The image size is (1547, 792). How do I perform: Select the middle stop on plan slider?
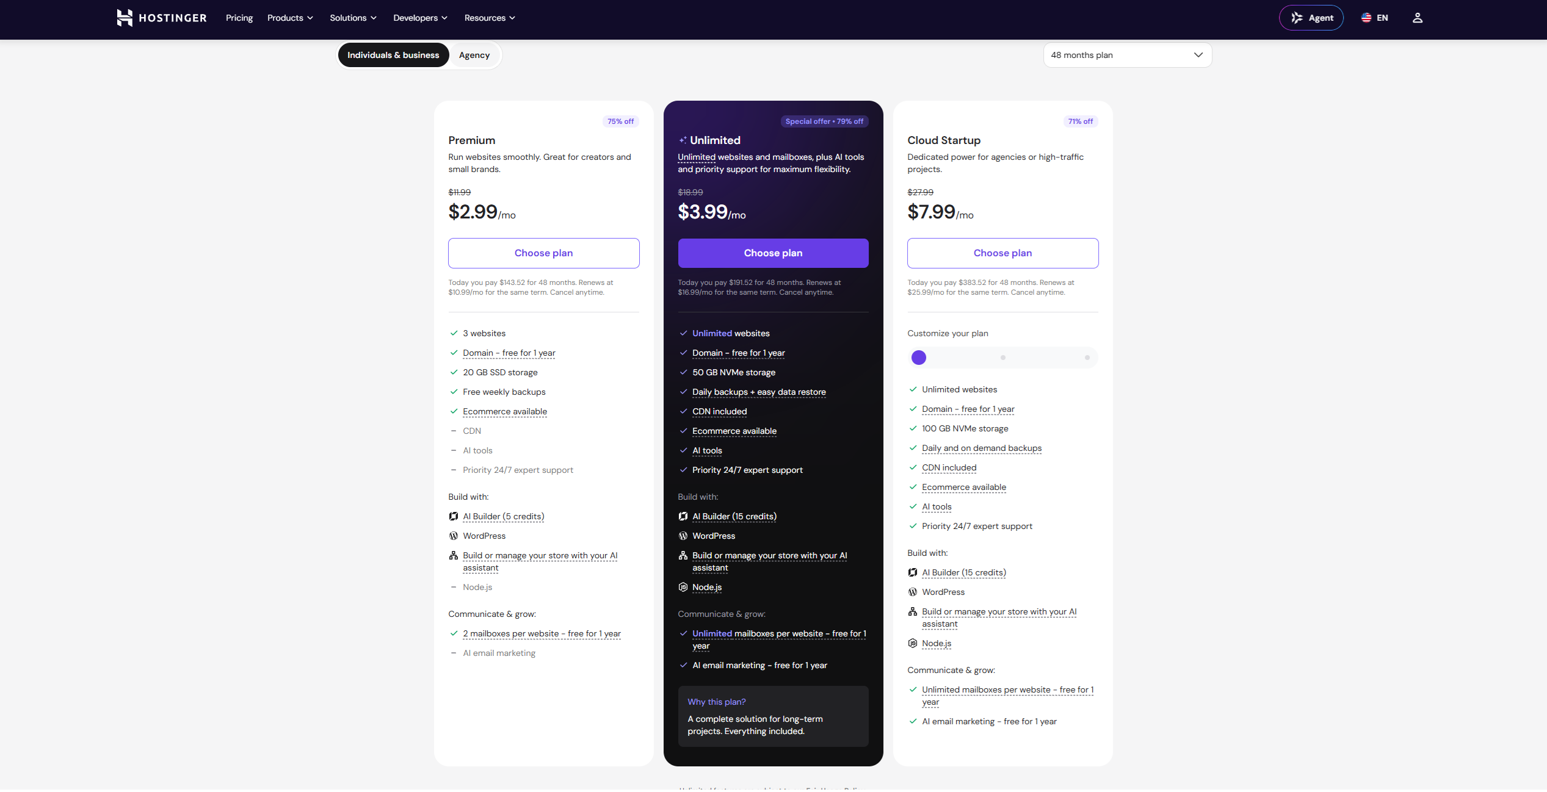[1002, 358]
